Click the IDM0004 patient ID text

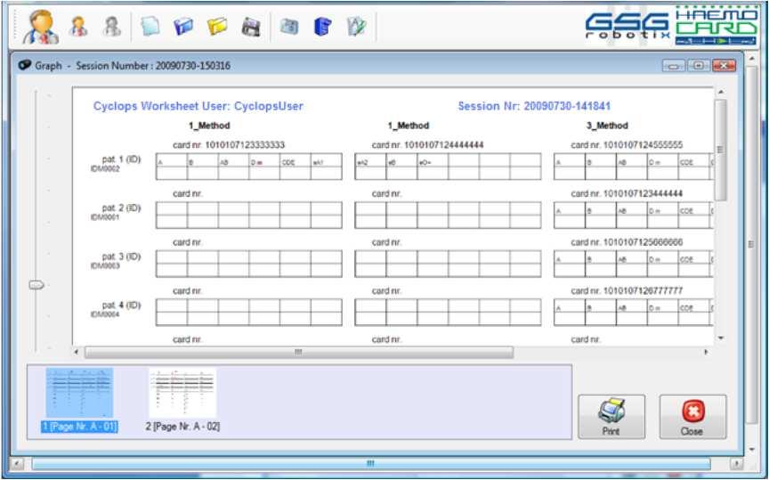[105, 314]
